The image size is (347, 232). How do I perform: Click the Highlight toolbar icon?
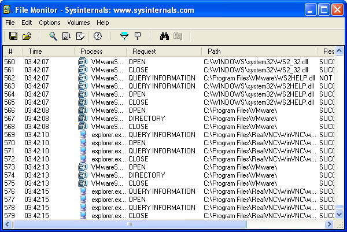click(138, 36)
